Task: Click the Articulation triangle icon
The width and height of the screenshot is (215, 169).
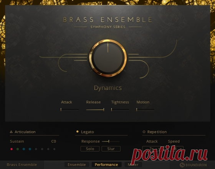Action: 11,132
